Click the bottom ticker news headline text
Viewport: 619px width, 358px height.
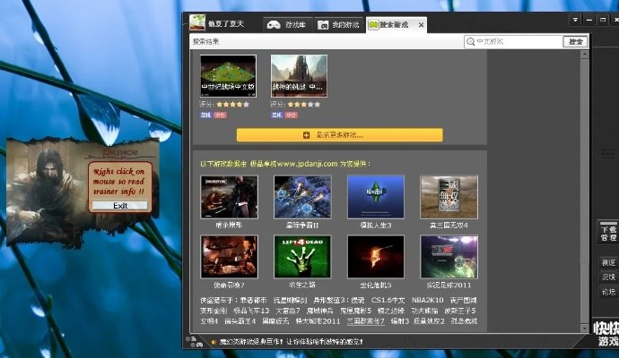[x=291, y=342]
